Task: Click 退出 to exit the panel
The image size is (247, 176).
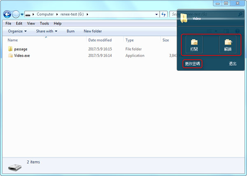Action: [233, 64]
